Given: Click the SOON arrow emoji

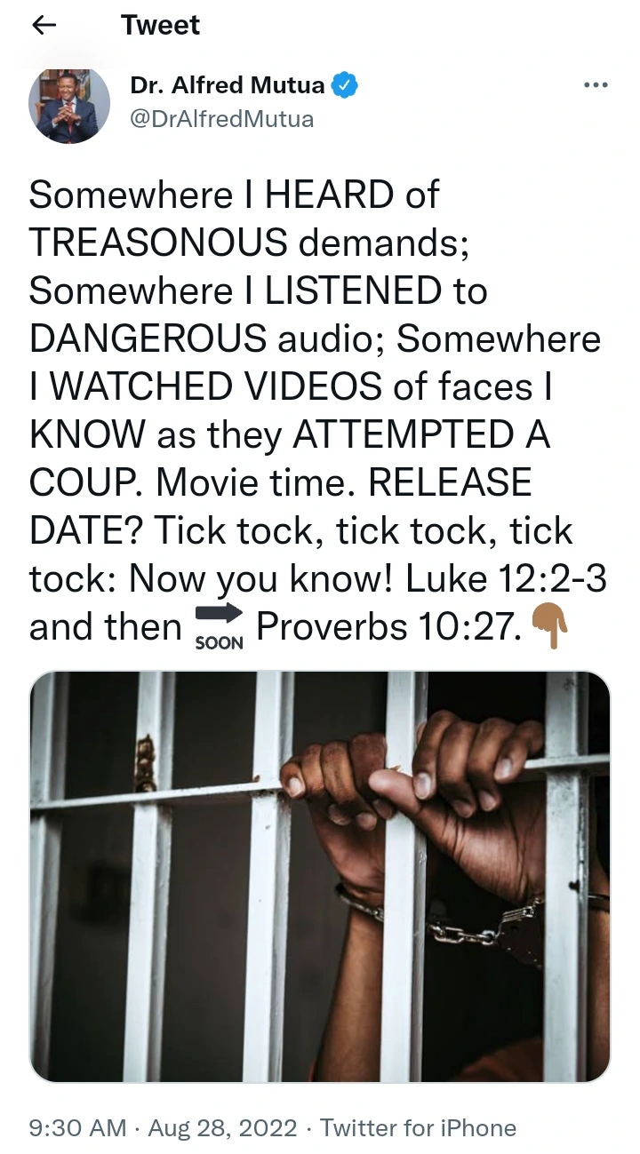Looking at the screenshot, I should point(219,628).
